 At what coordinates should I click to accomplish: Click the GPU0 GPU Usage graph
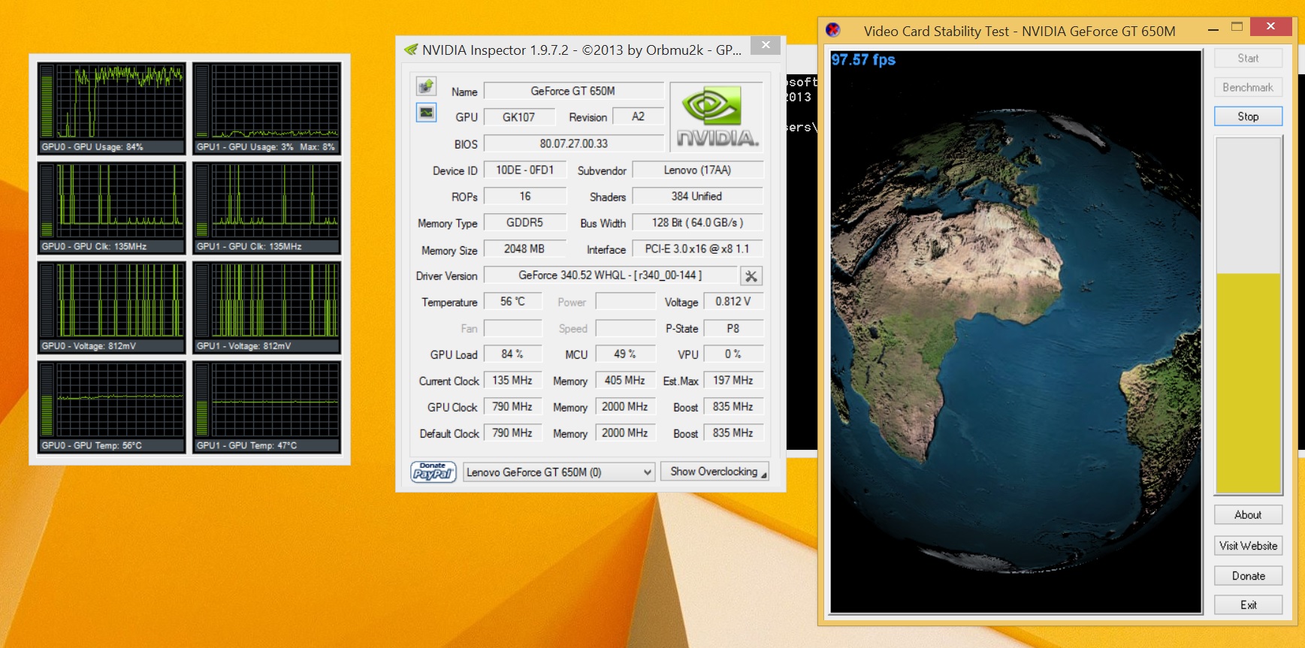pos(111,109)
